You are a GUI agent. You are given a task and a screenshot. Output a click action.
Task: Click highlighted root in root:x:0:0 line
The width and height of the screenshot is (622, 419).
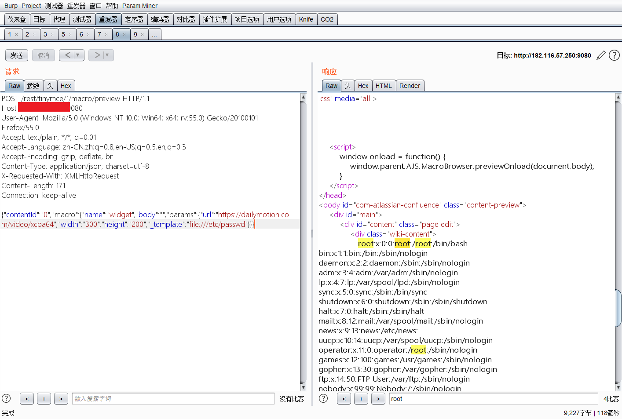click(x=366, y=244)
